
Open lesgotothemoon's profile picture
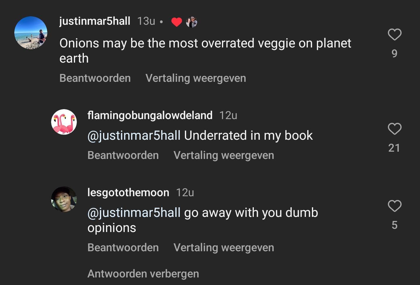64,199
